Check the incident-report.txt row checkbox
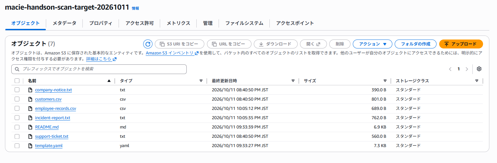 (x=17, y=118)
